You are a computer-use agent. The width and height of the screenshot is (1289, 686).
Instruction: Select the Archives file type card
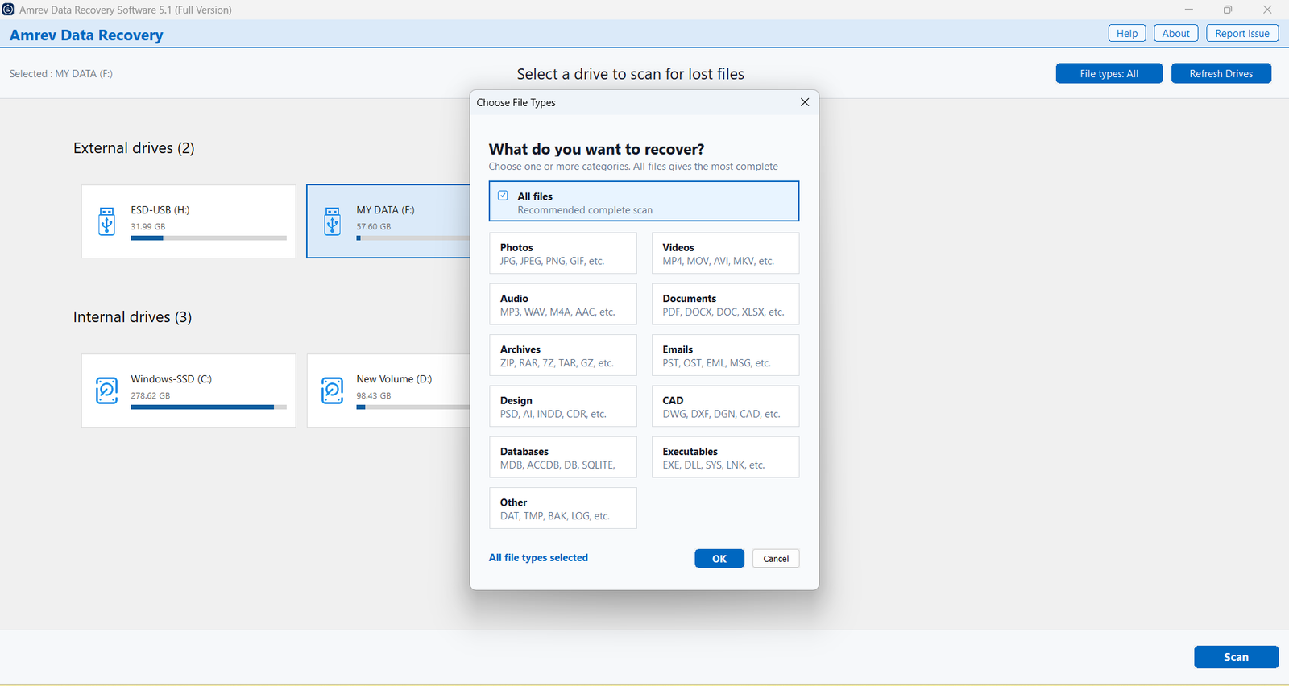click(562, 355)
